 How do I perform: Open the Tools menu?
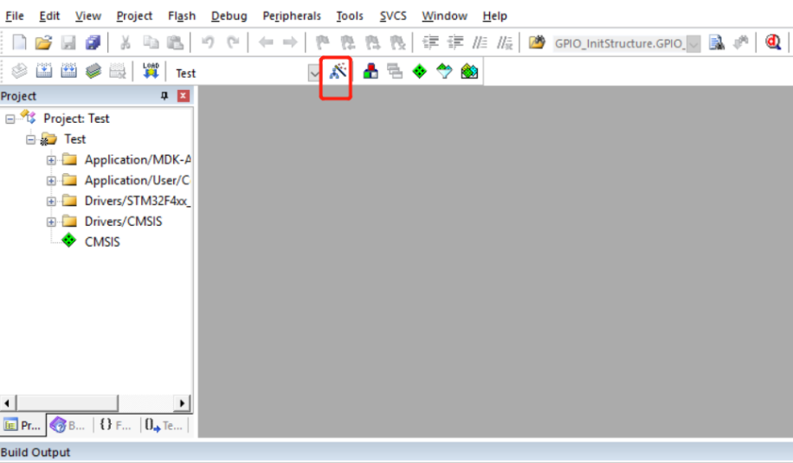(x=350, y=16)
